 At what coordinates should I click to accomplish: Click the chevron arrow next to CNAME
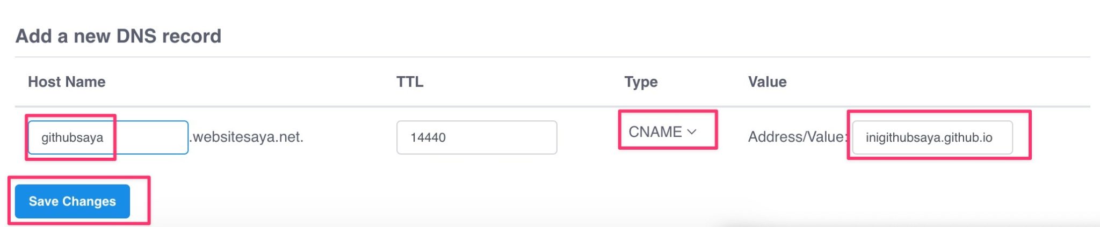692,132
